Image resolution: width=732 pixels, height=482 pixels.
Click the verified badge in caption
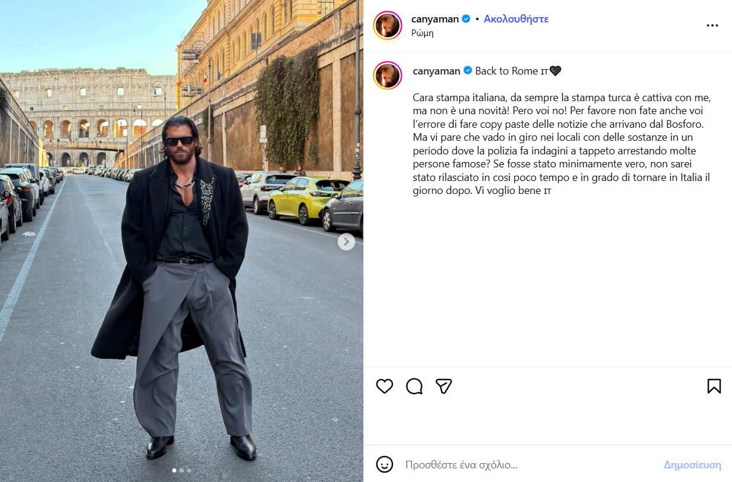click(x=467, y=71)
